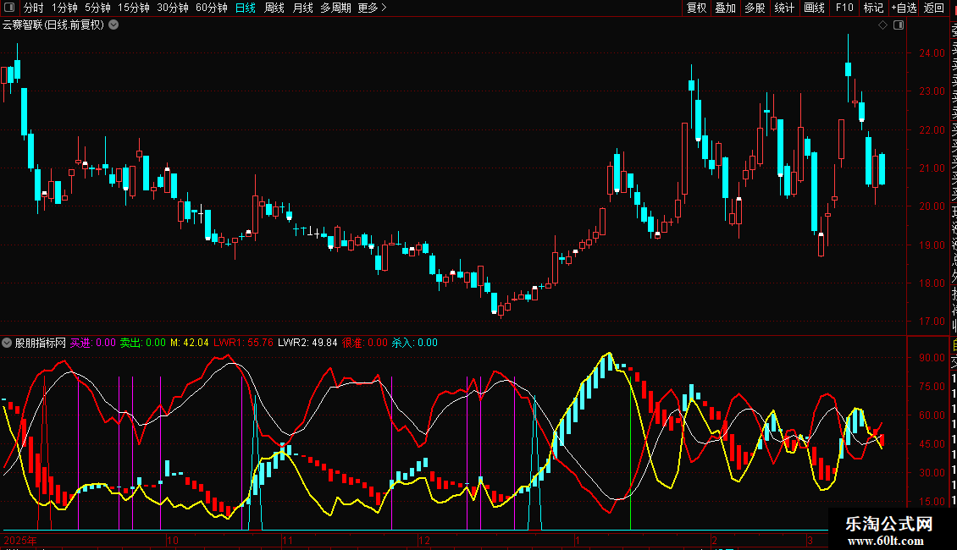Click the 复权 adjustment button
This screenshot has height=550, width=957.
pos(696,8)
